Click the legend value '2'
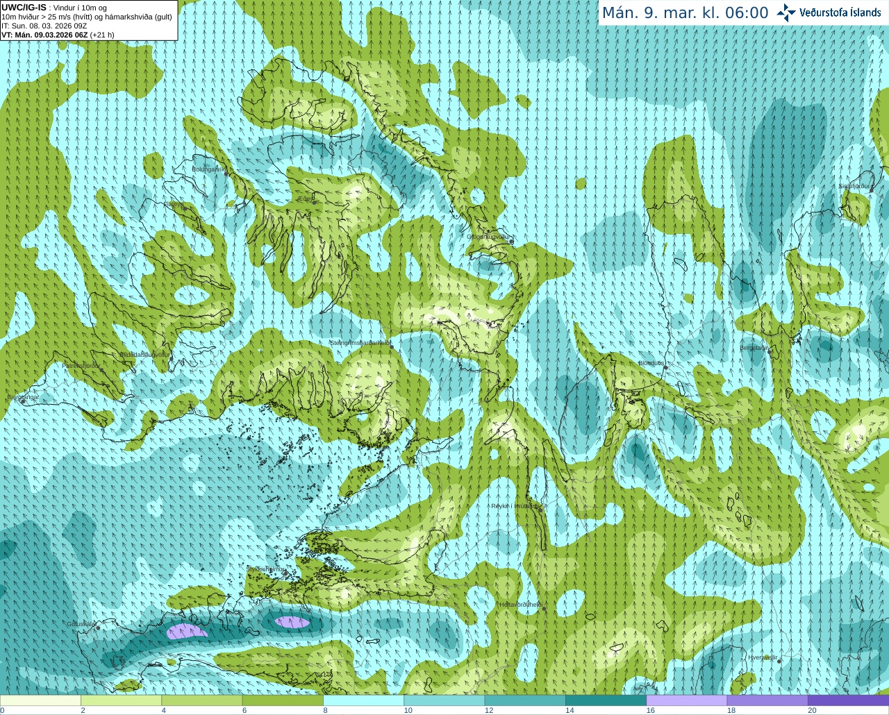 pyautogui.click(x=83, y=710)
